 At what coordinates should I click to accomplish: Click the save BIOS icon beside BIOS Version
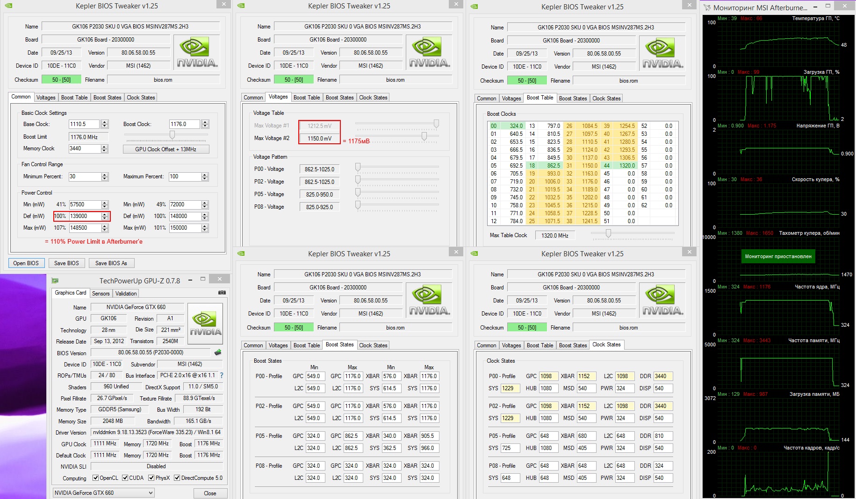click(x=217, y=352)
